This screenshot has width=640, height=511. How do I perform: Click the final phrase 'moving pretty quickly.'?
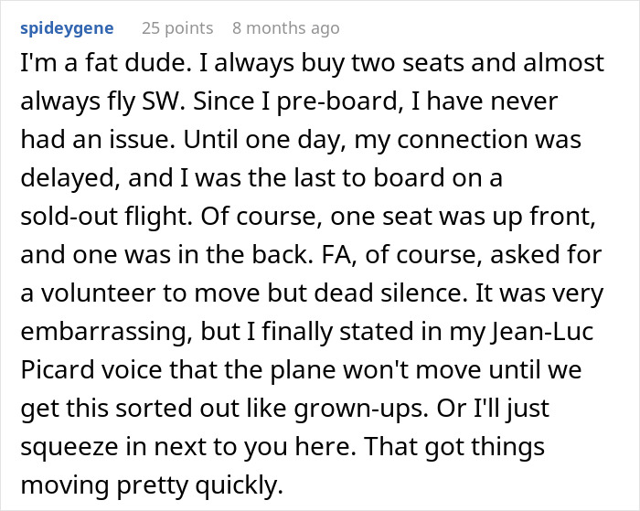152,485
